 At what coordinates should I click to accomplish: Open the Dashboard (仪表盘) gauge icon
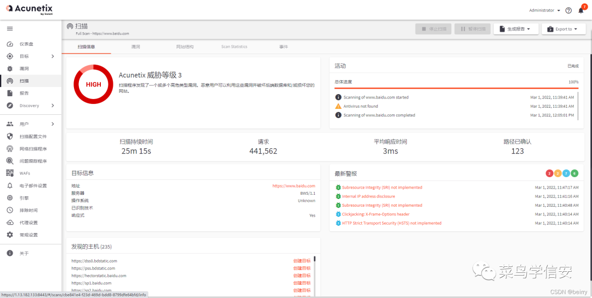click(10, 44)
